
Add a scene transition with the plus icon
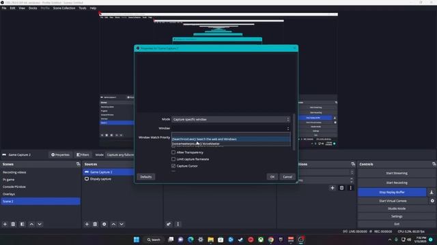(333, 188)
